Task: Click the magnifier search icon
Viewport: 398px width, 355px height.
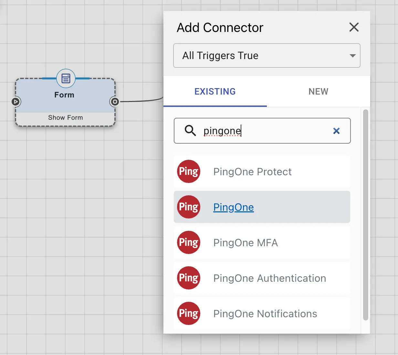Action: [190, 131]
